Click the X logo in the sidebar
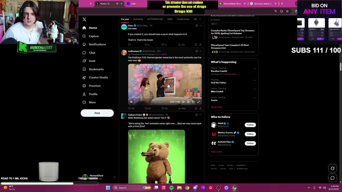 pyautogui.click(x=84, y=19)
